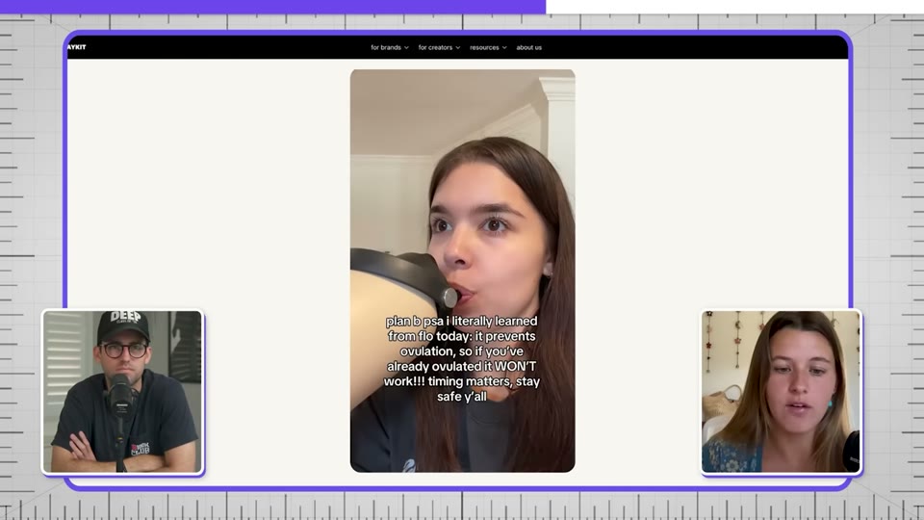The image size is (924, 520).
Task: Expand chevron next to 'resources'
Action: pyautogui.click(x=504, y=48)
